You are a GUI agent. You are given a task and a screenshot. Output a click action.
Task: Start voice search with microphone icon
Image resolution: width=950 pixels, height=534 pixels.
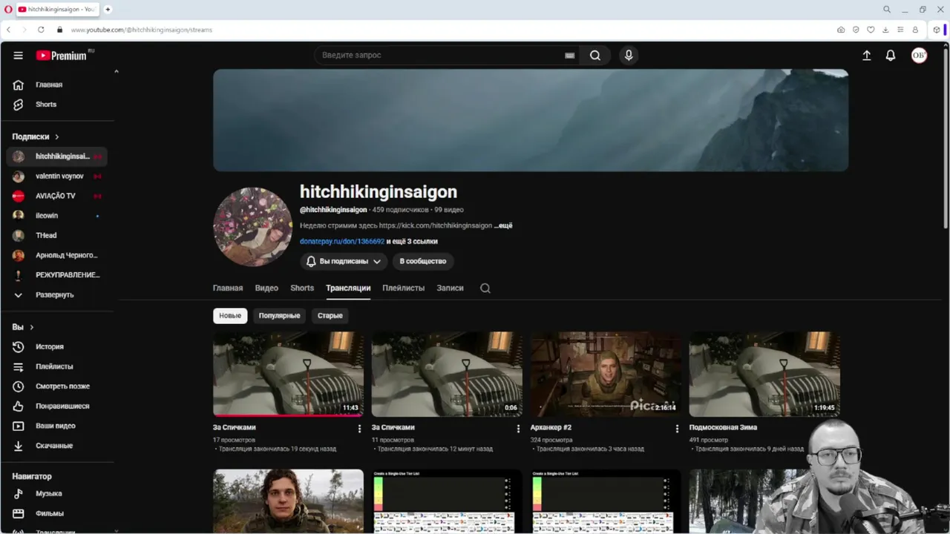pos(629,56)
